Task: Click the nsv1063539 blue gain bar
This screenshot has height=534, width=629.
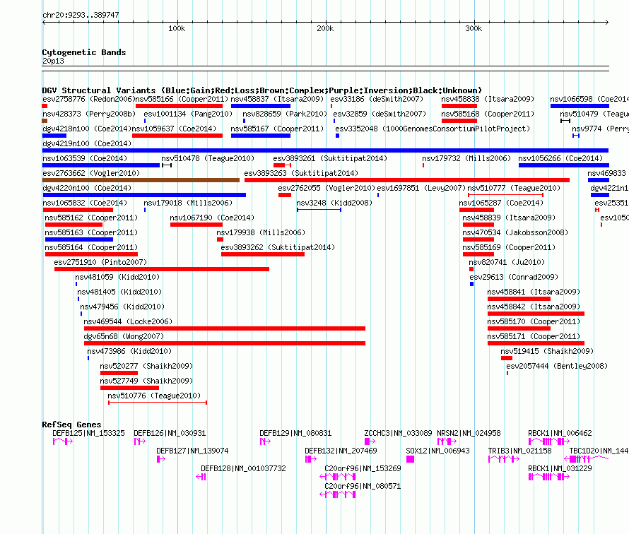Action: (x=101, y=165)
